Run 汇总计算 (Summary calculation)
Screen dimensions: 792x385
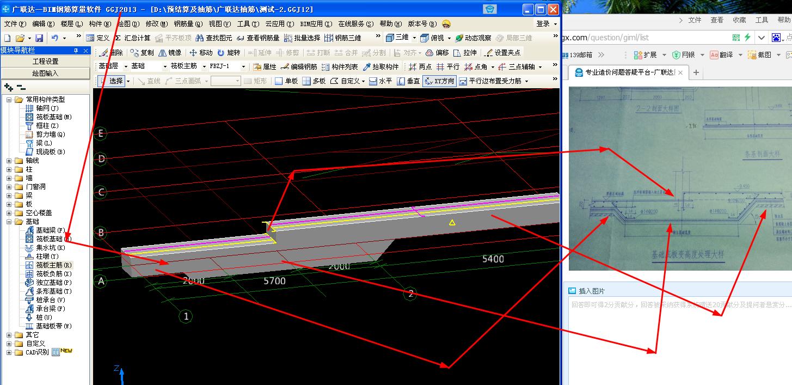point(132,38)
